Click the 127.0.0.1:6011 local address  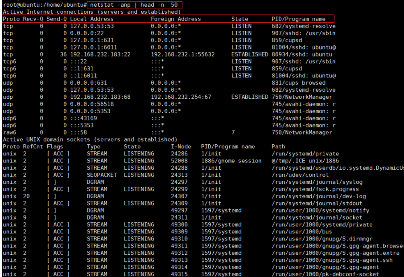pos(94,47)
